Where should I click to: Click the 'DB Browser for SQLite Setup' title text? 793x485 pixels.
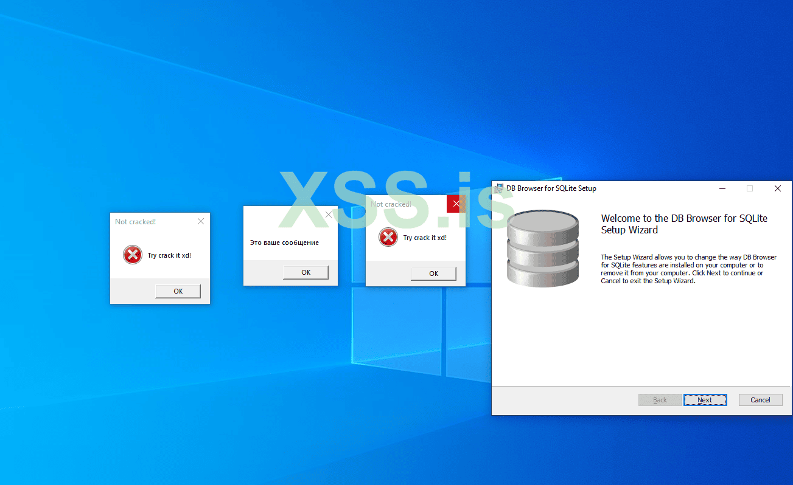click(551, 188)
